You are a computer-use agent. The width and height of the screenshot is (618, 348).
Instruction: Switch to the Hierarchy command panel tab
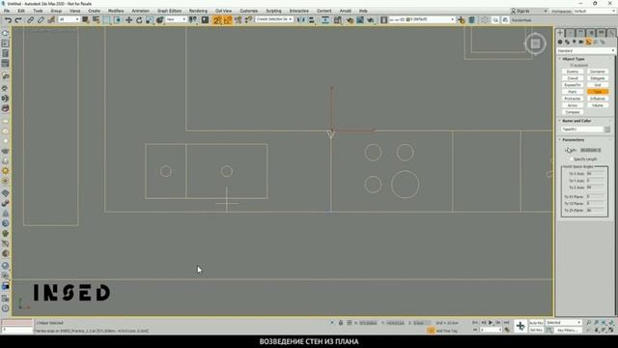click(x=580, y=33)
